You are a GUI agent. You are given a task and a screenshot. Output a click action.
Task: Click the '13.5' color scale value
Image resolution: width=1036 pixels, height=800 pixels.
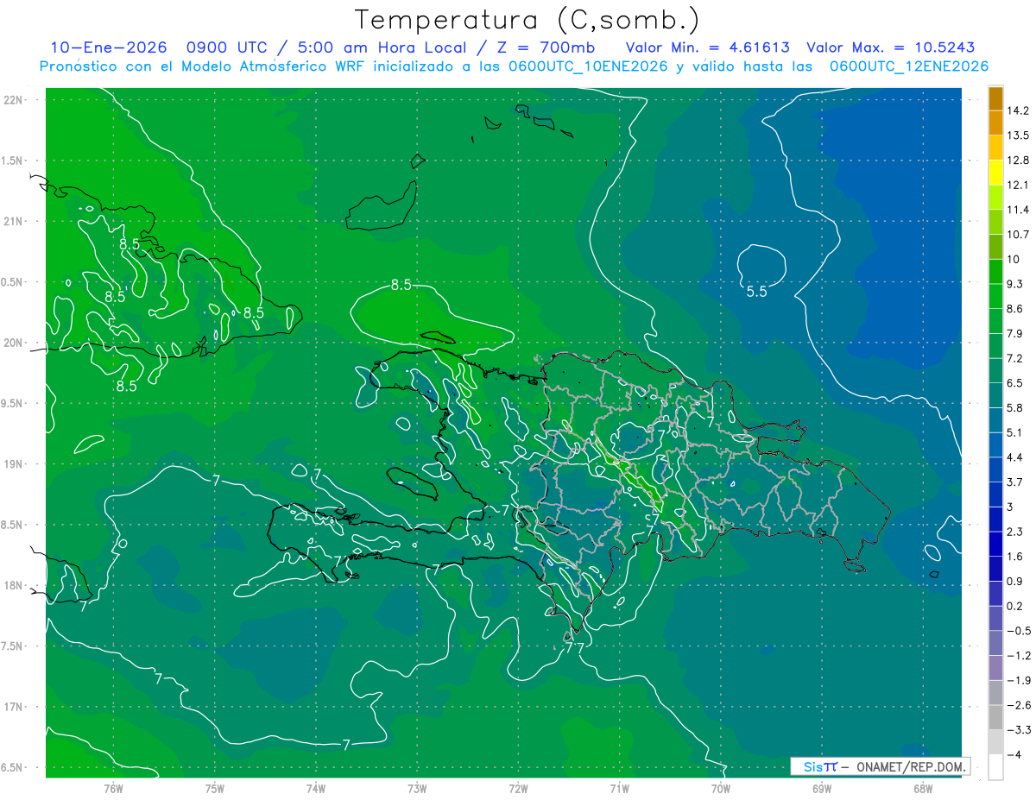pos(1018,135)
